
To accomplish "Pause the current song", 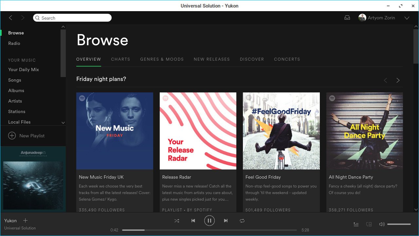I will coord(209,221).
